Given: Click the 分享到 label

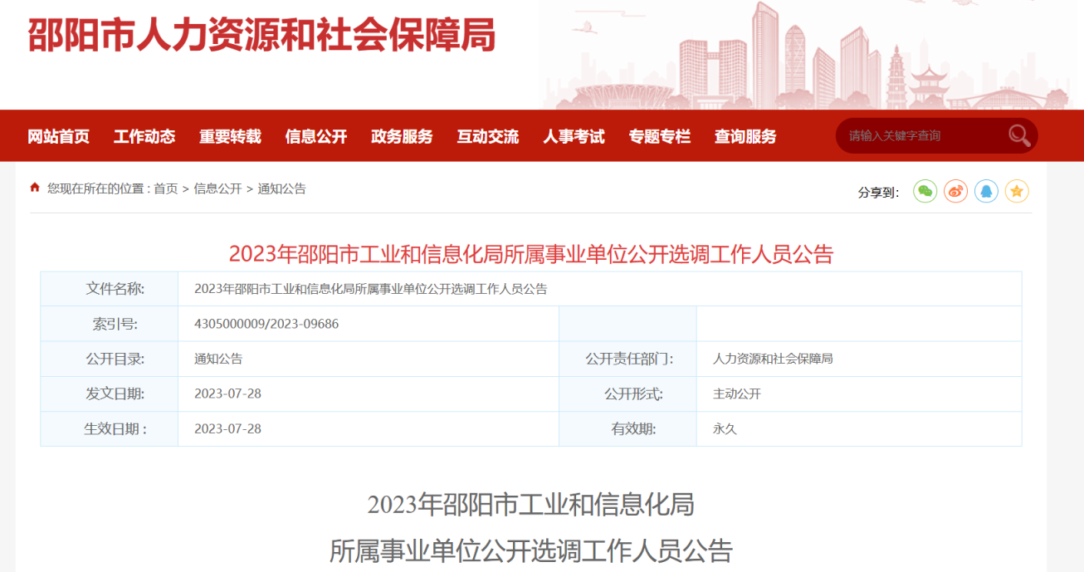Looking at the screenshot, I should pos(878,193).
